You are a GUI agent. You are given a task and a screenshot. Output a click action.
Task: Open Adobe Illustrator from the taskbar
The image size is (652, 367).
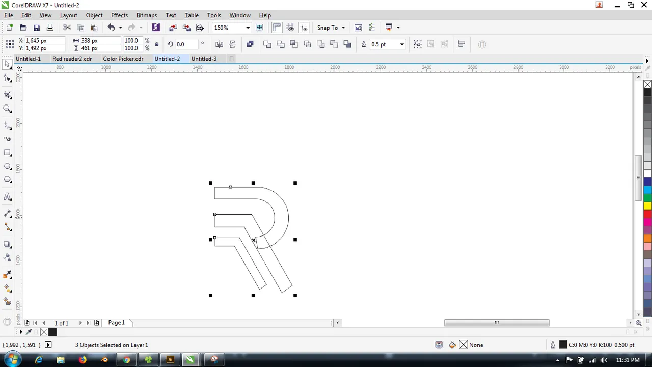pos(170,360)
